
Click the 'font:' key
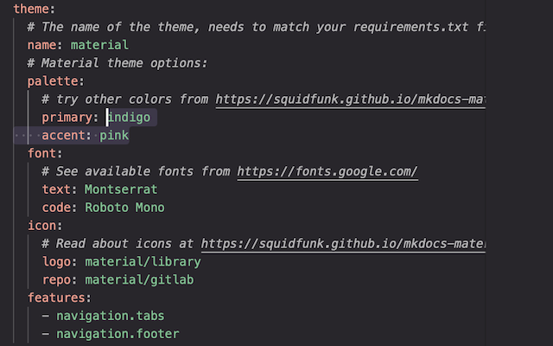45,153
